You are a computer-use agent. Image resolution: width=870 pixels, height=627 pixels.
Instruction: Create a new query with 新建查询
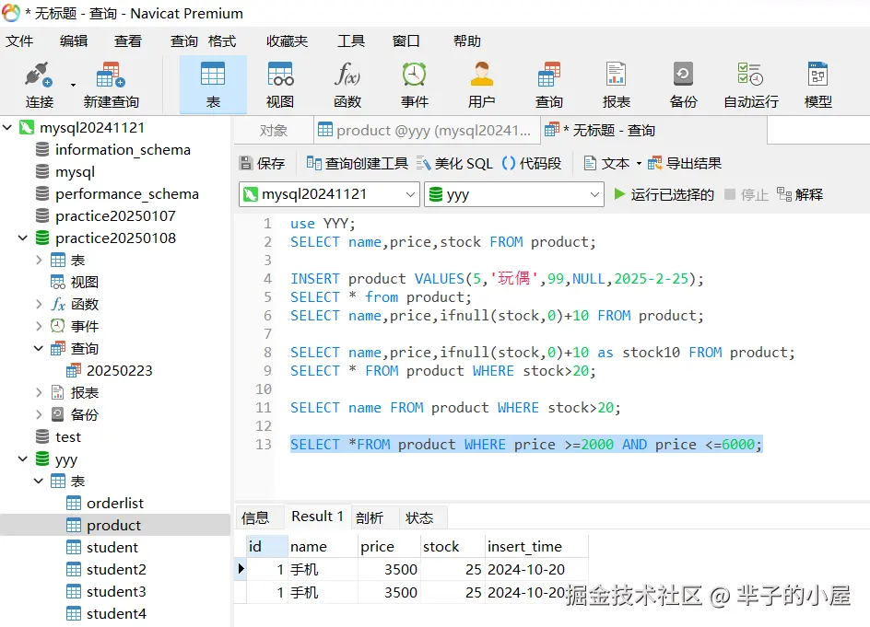[111, 85]
